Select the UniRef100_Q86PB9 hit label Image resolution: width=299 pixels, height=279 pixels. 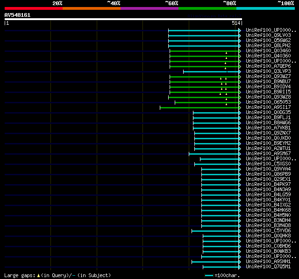coord(268,174)
